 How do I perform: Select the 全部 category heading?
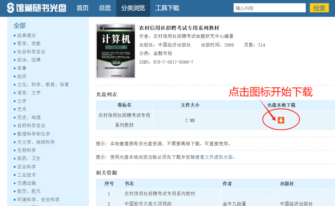click(19, 26)
